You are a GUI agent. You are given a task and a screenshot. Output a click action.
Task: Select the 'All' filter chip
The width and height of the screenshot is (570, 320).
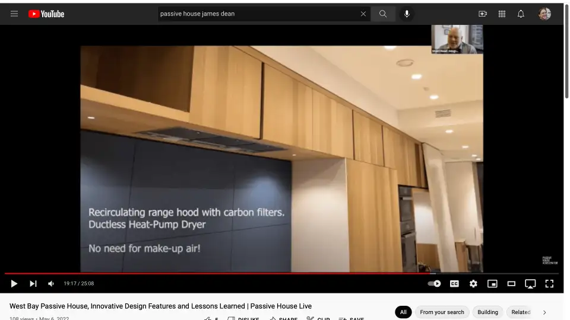click(403, 312)
